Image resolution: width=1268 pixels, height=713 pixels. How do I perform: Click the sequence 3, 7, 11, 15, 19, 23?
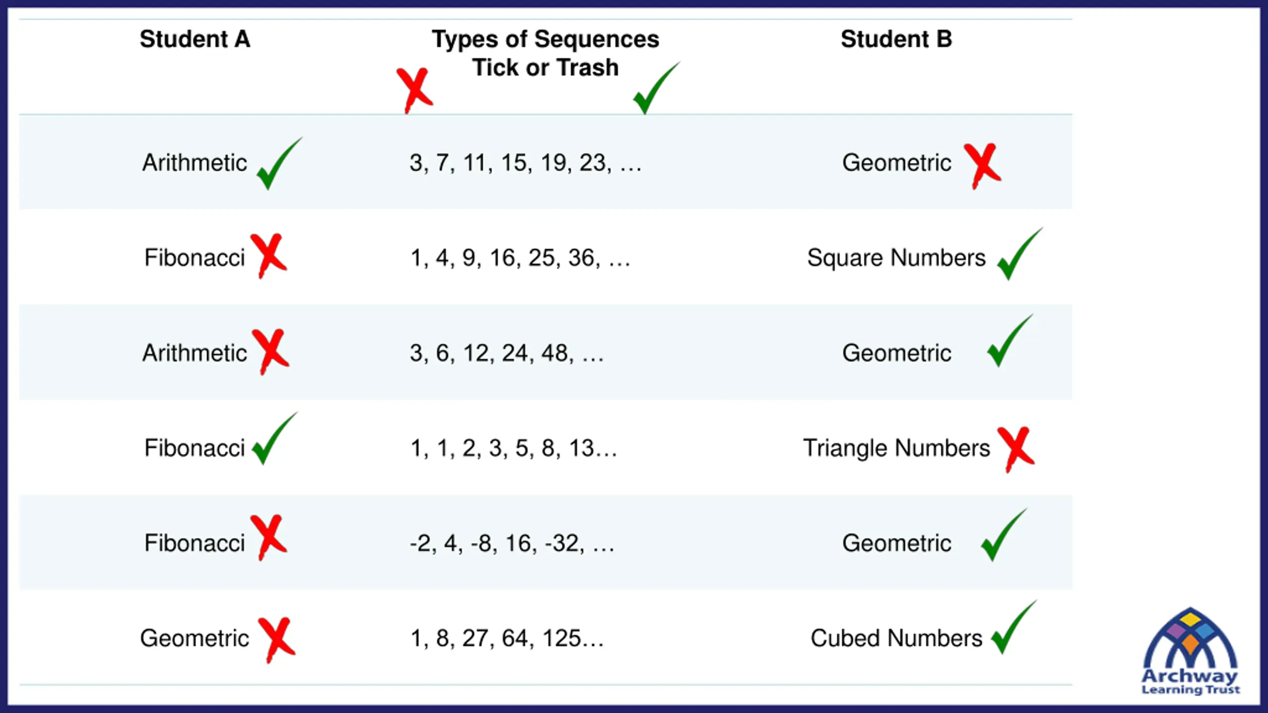coord(525,163)
